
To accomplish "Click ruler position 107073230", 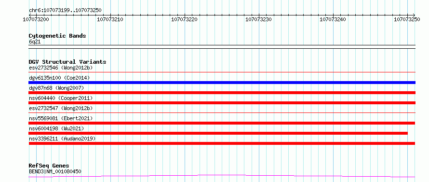I will (259, 19).
